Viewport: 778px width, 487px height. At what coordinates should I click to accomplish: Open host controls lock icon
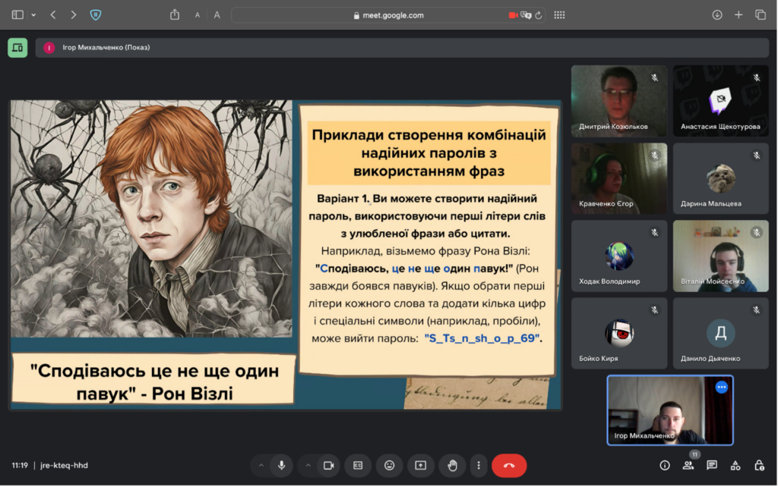pyautogui.click(x=759, y=465)
